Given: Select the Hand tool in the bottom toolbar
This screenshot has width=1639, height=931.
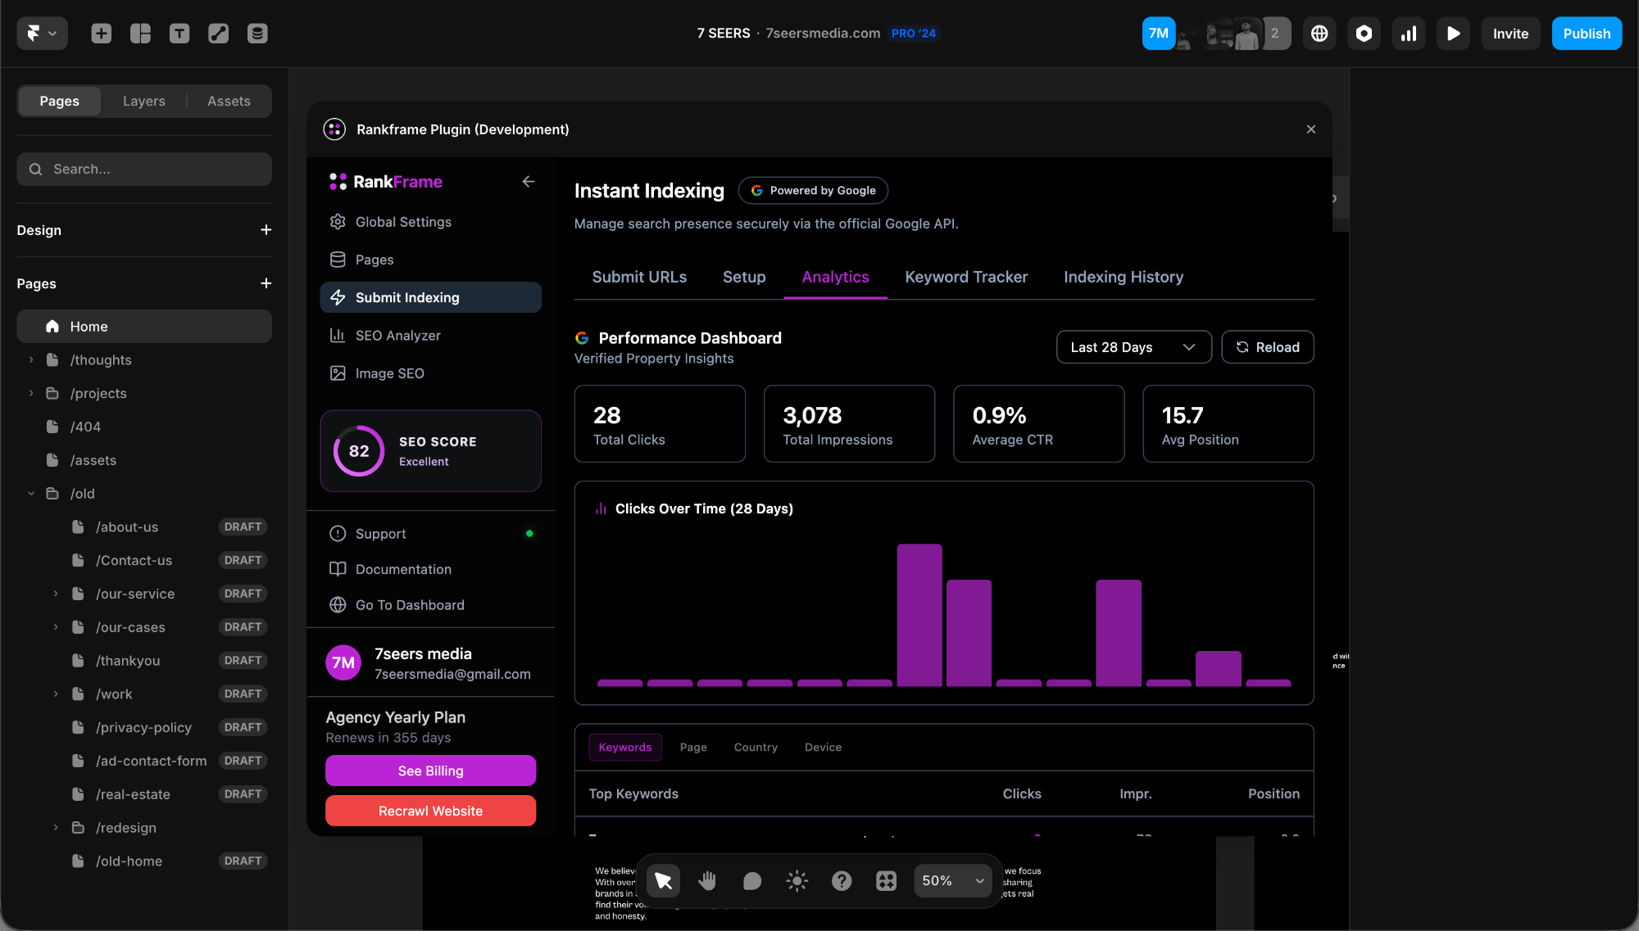Looking at the screenshot, I should [707, 881].
